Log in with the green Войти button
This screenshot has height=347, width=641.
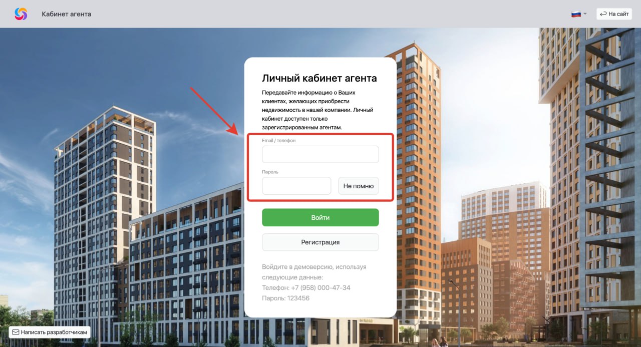(x=320, y=218)
